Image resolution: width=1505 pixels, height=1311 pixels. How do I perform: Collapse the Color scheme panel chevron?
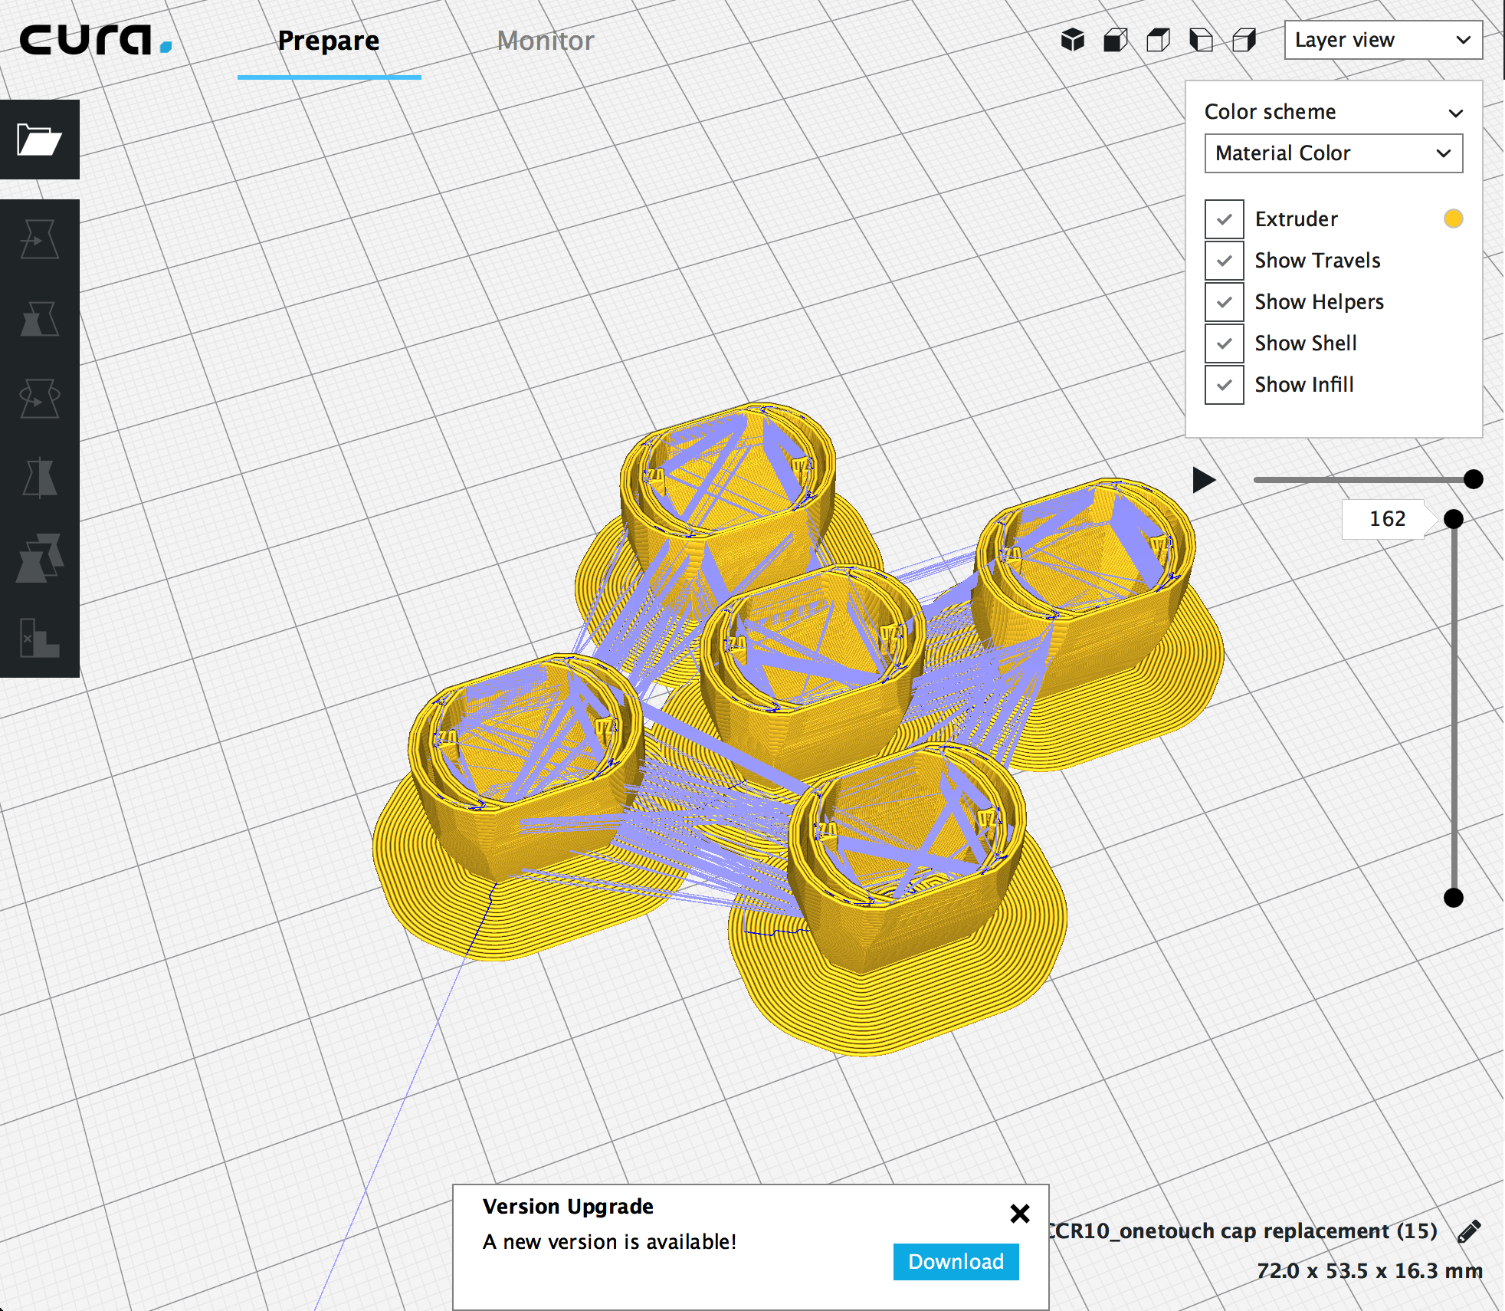[1455, 113]
